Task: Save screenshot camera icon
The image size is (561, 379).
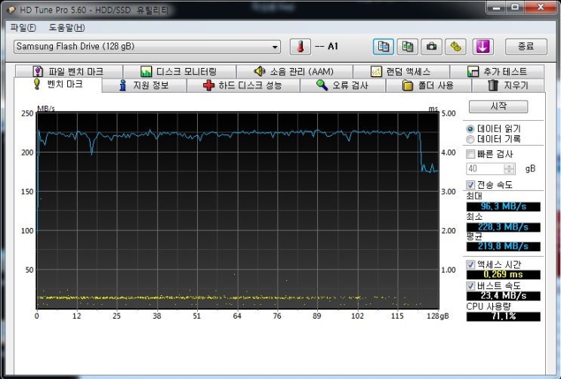Action: coord(431,47)
